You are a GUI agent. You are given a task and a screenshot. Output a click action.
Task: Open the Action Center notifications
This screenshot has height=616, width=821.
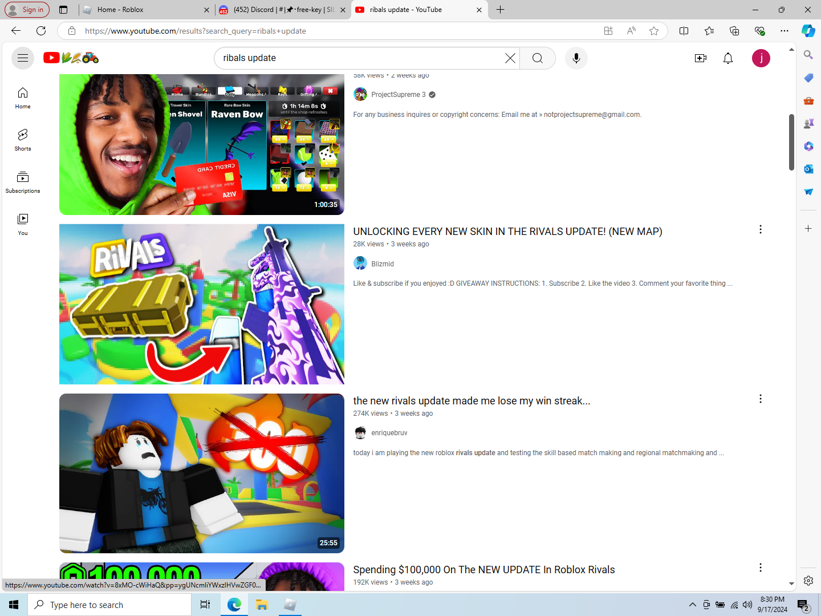pyautogui.click(x=803, y=605)
